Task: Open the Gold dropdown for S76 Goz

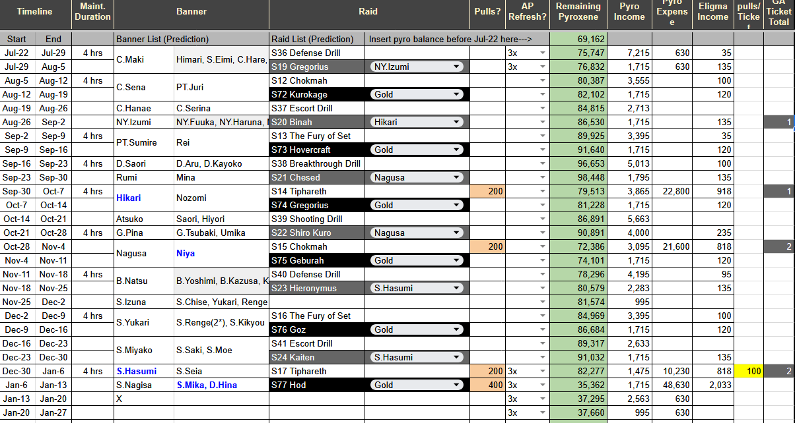Action: [x=417, y=329]
